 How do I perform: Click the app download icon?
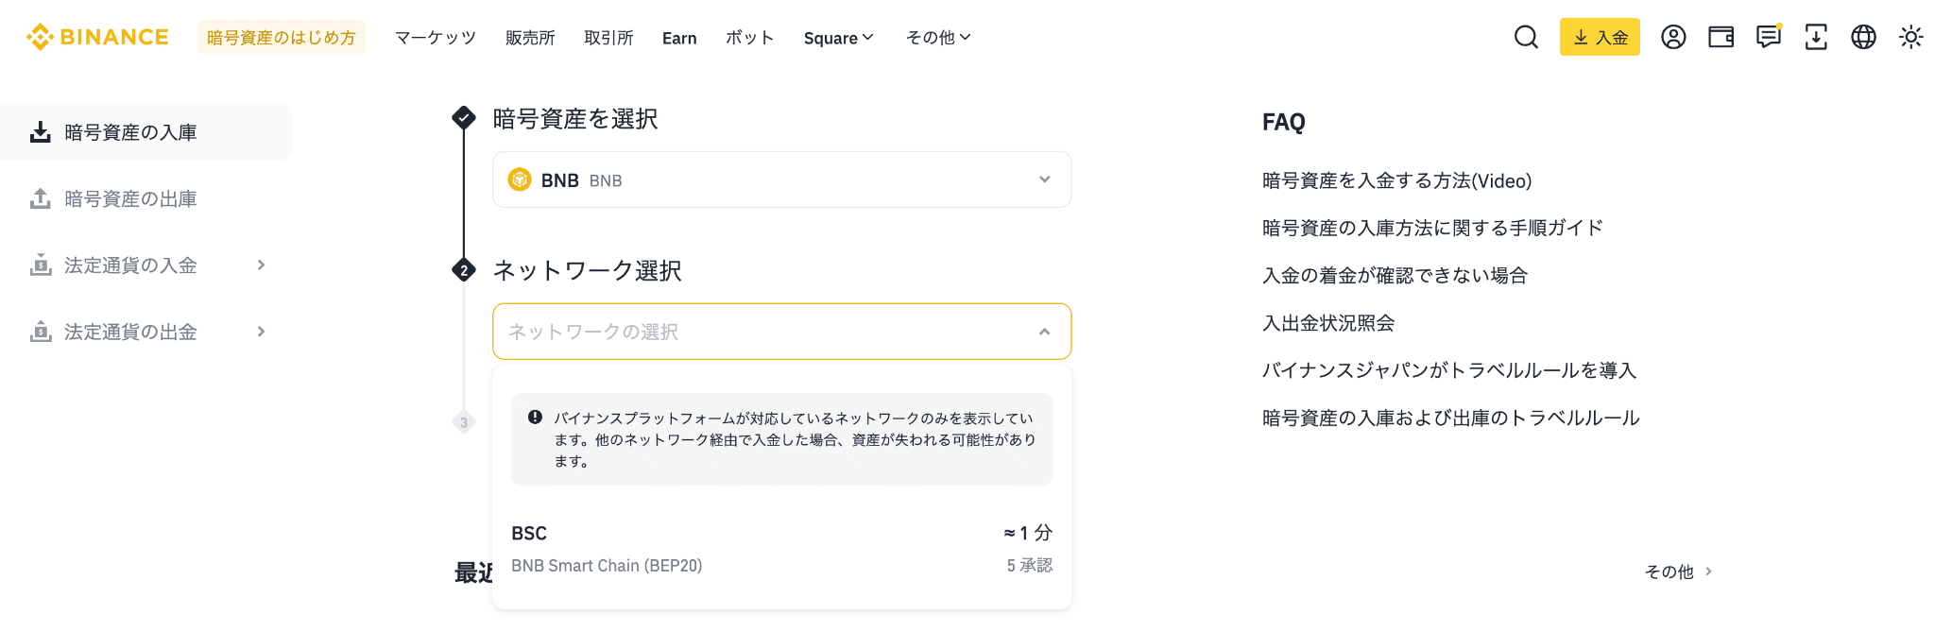pos(1815,38)
